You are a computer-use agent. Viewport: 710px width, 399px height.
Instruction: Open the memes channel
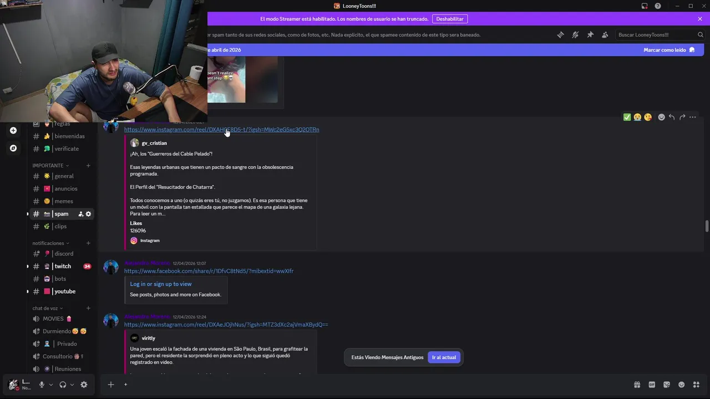(61, 201)
